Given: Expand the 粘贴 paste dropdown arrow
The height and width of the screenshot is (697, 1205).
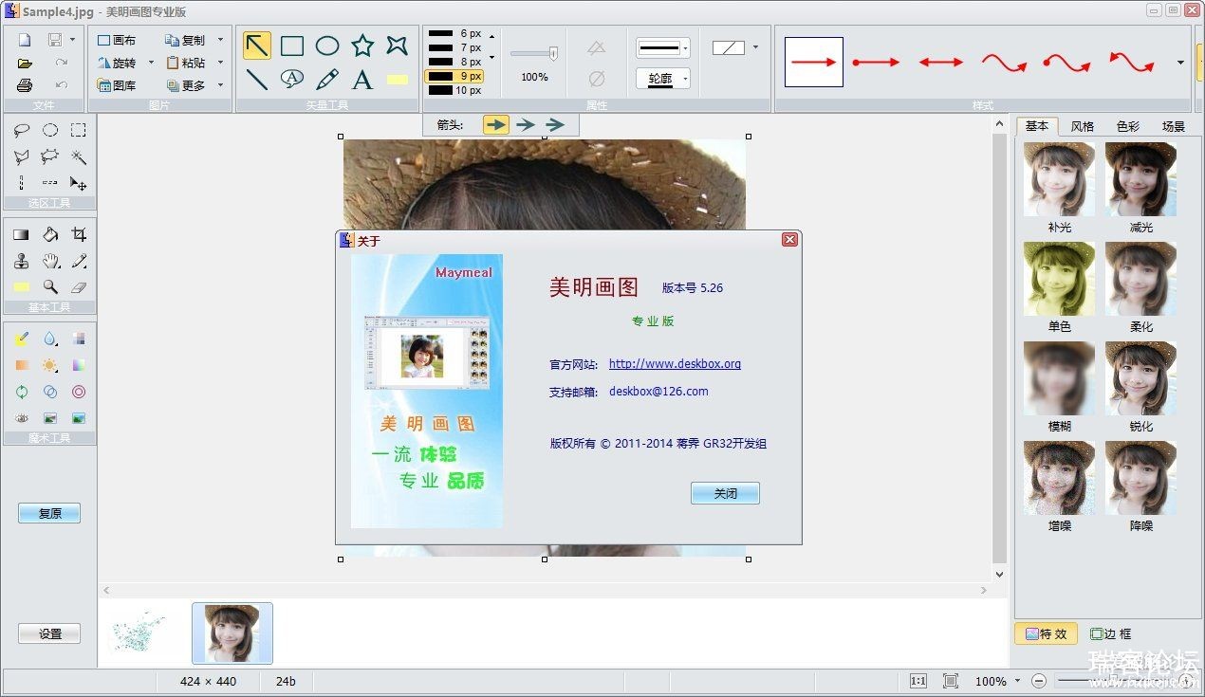Looking at the screenshot, I should (x=220, y=63).
